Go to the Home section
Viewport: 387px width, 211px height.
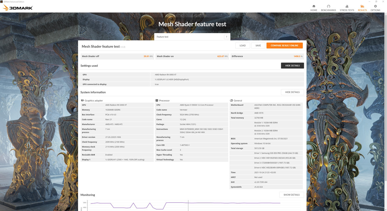(314, 8)
